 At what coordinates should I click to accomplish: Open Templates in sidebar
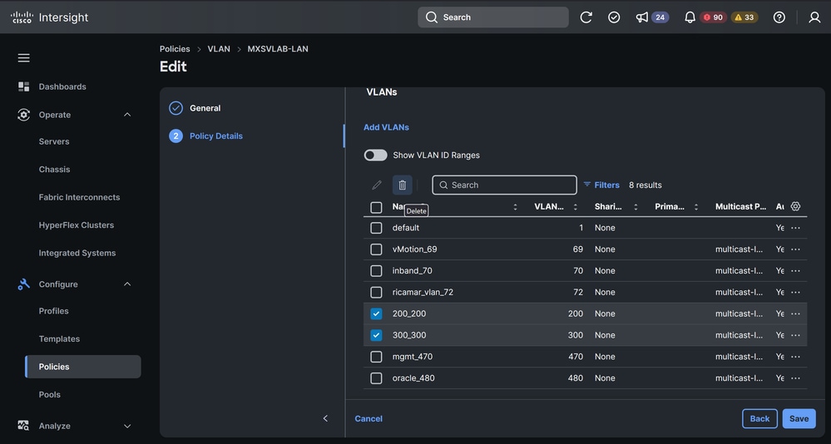(x=59, y=338)
